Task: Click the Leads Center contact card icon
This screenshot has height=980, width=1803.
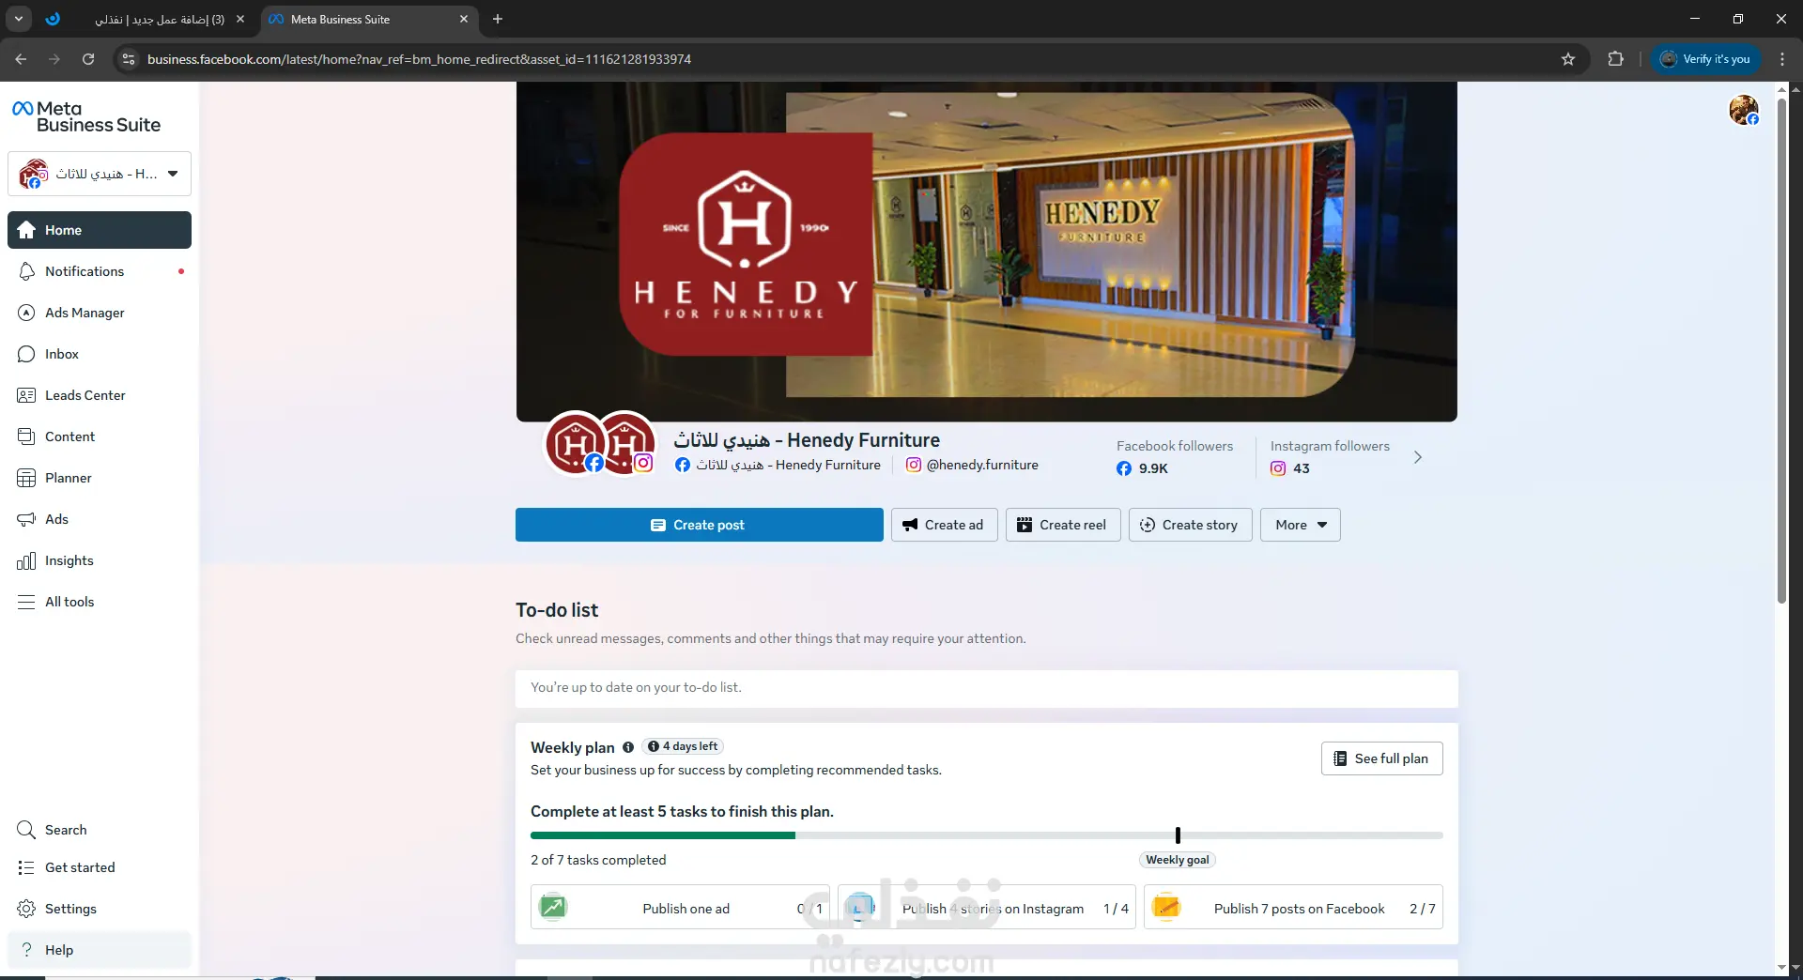Action: coord(26,395)
